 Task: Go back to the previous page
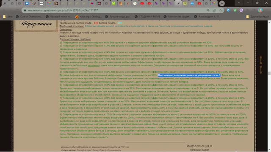coord(5,10)
